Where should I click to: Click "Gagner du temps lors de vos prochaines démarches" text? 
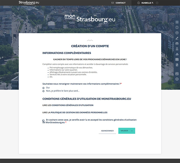point(90,59)
